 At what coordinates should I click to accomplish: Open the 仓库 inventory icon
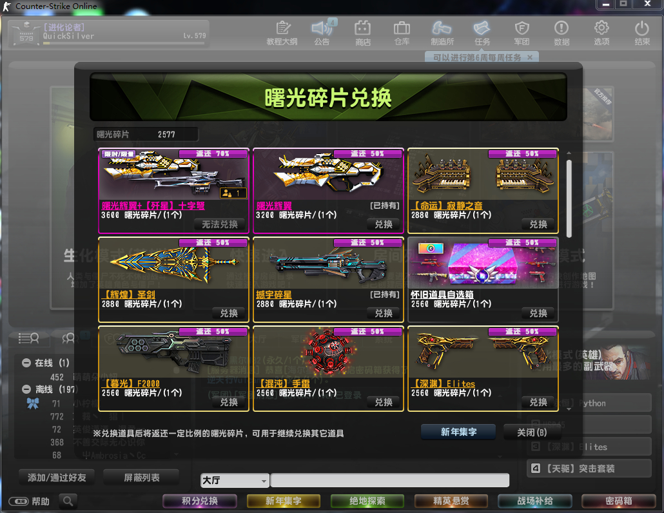click(x=402, y=33)
